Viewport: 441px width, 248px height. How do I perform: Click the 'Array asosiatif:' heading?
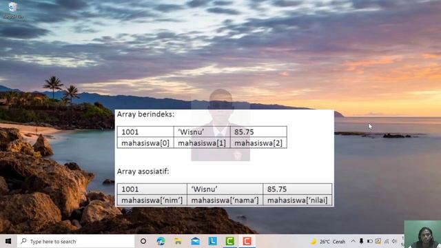click(143, 172)
